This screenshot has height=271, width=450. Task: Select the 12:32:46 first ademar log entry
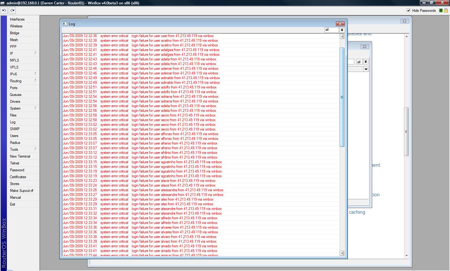[x=201, y=69]
